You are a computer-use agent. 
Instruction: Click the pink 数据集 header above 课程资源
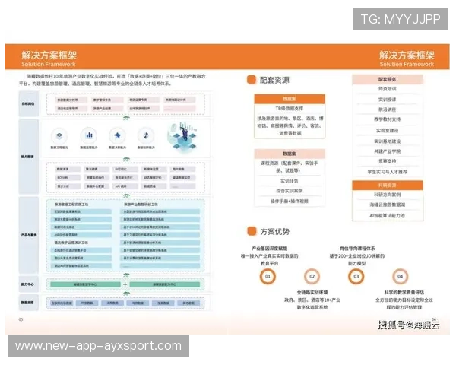pyautogui.click(x=290, y=154)
